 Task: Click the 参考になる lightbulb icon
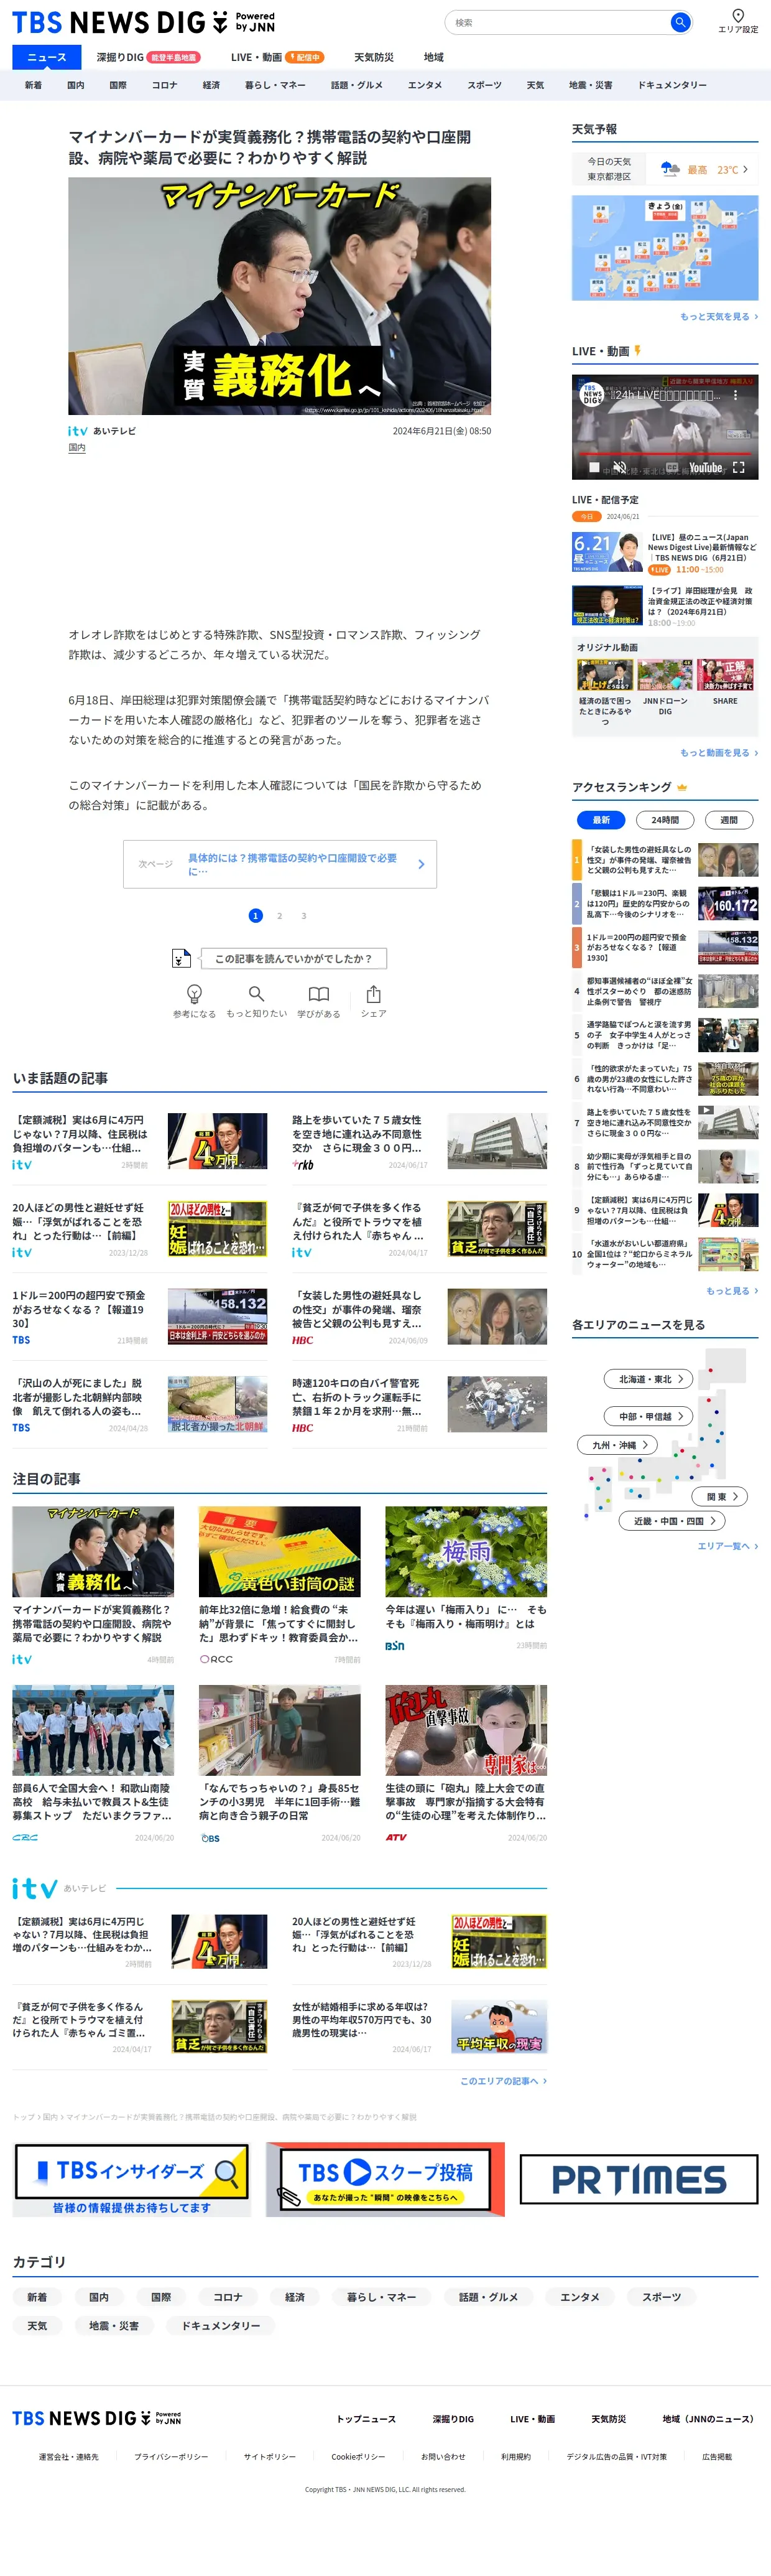[x=195, y=993]
